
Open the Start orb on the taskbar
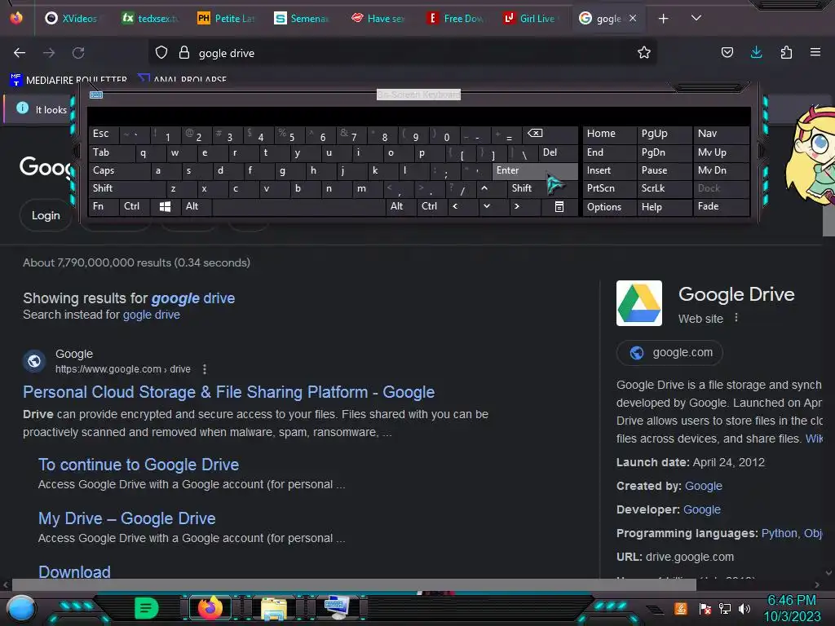coord(21,608)
